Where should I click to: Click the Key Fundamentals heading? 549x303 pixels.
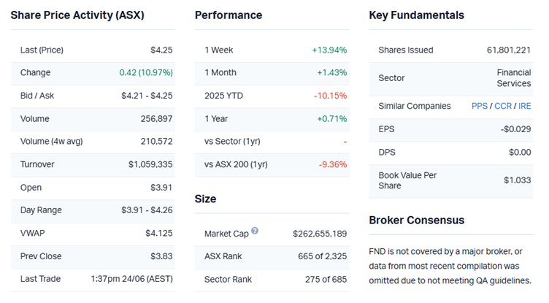(x=416, y=15)
